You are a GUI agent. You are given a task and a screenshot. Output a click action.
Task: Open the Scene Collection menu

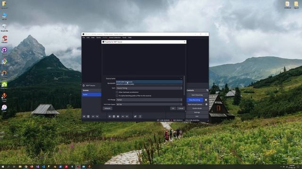point(115,38)
